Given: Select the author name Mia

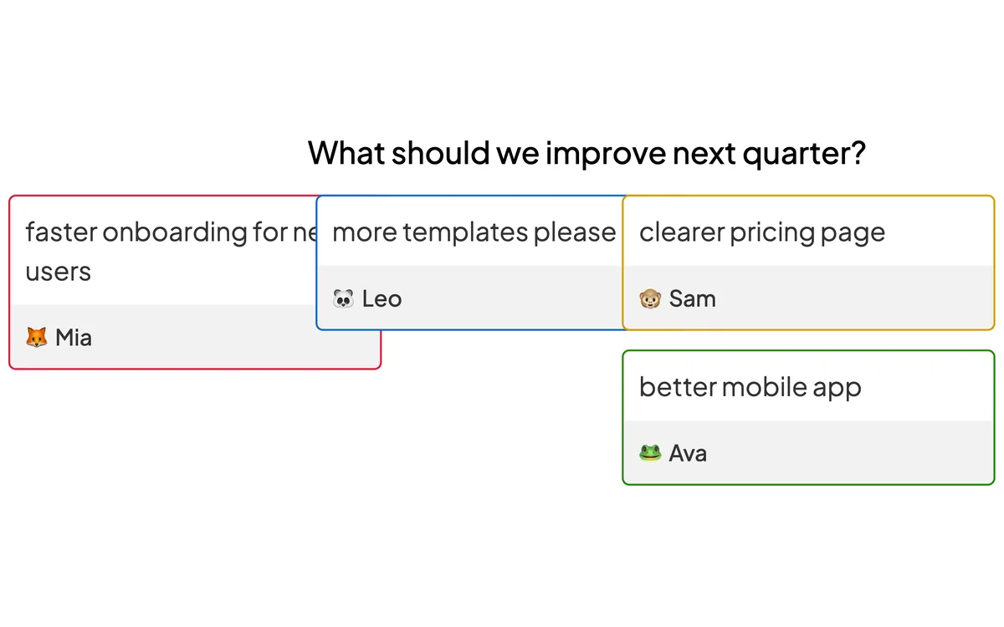Looking at the screenshot, I should point(74,338).
